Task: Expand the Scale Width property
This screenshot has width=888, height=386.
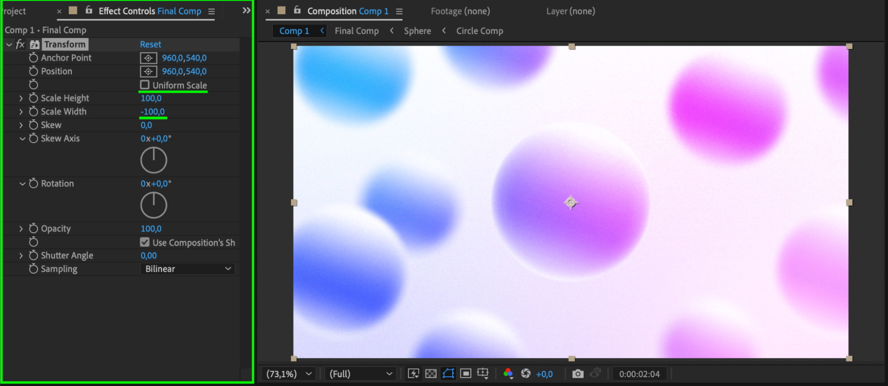Action: pyautogui.click(x=21, y=111)
